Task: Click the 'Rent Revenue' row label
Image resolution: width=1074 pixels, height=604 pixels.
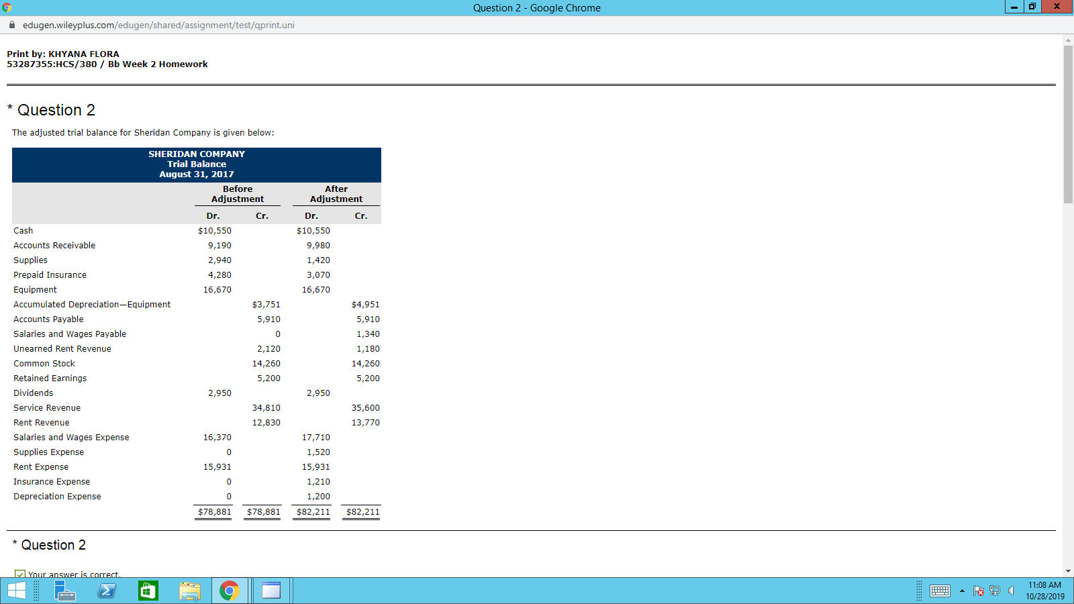Action: click(x=42, y=423)
